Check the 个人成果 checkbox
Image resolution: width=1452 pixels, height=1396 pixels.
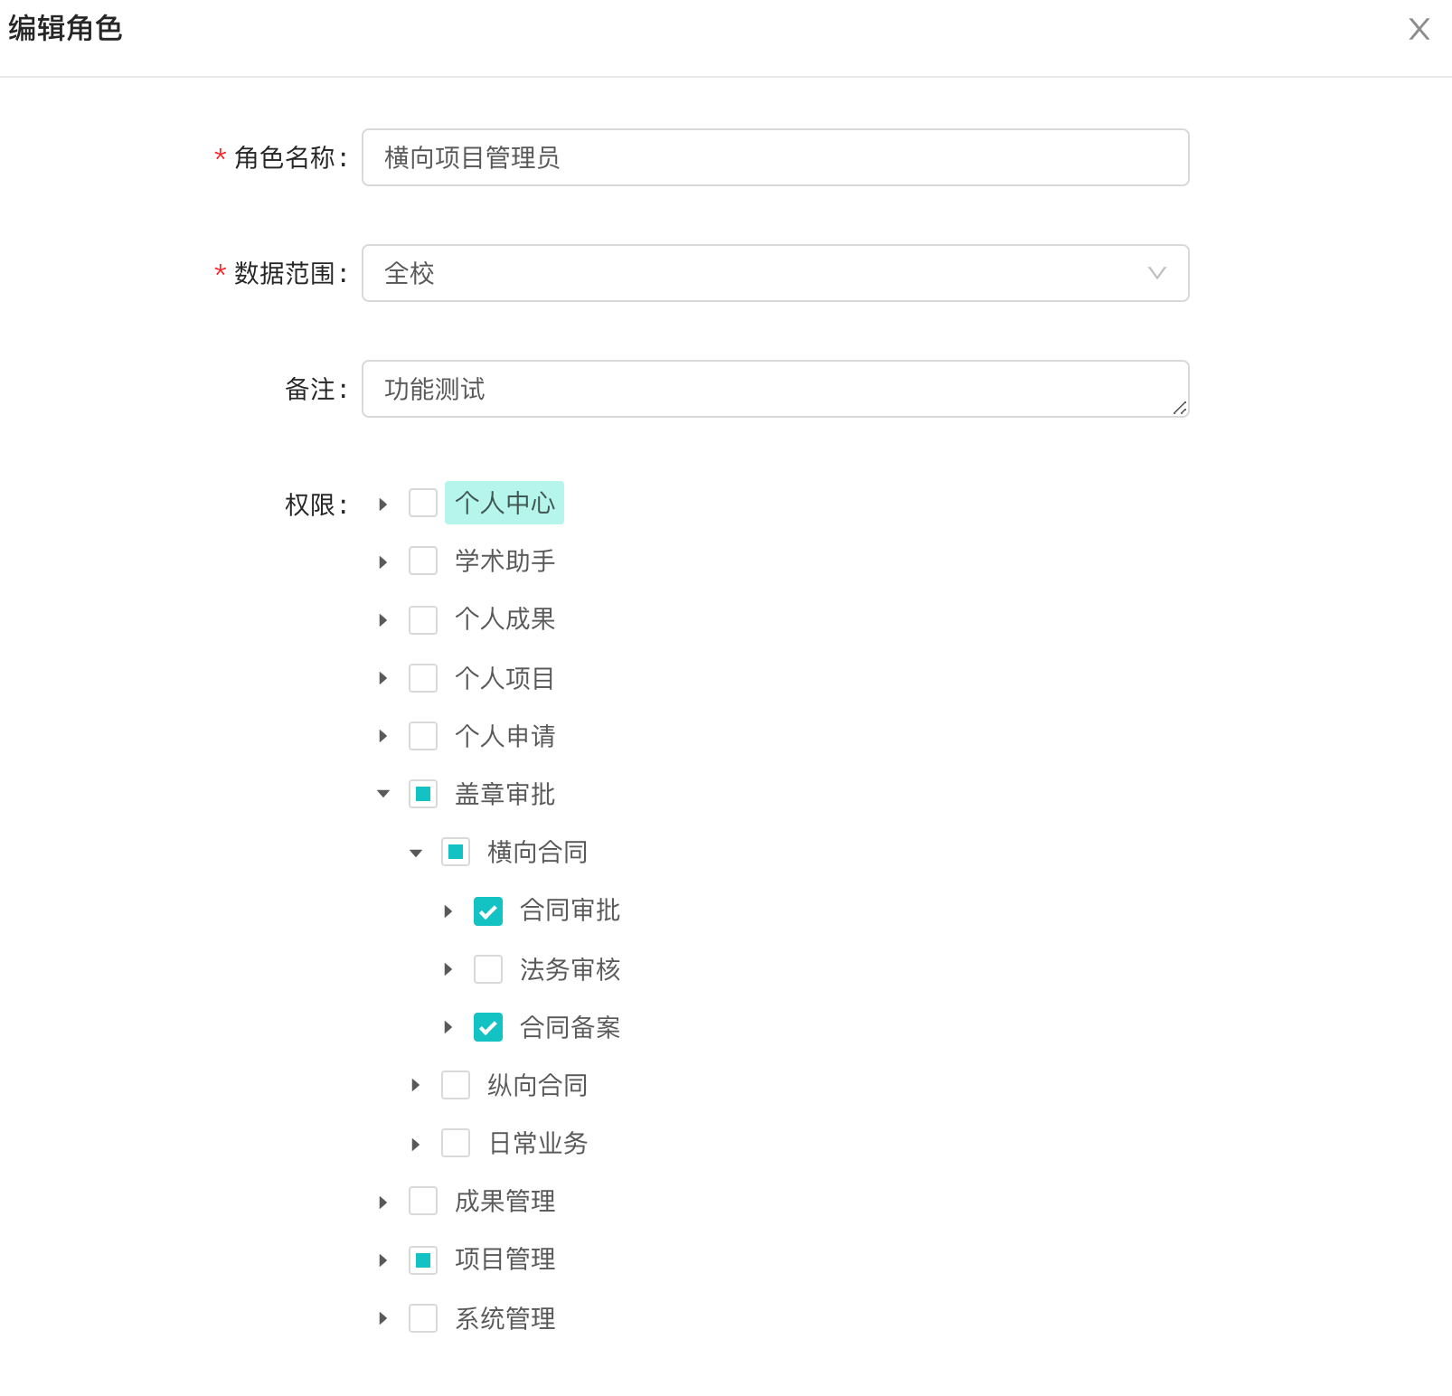tap(423, 619)
